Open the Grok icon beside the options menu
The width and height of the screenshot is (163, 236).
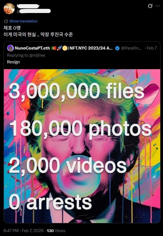click(150, 6)
